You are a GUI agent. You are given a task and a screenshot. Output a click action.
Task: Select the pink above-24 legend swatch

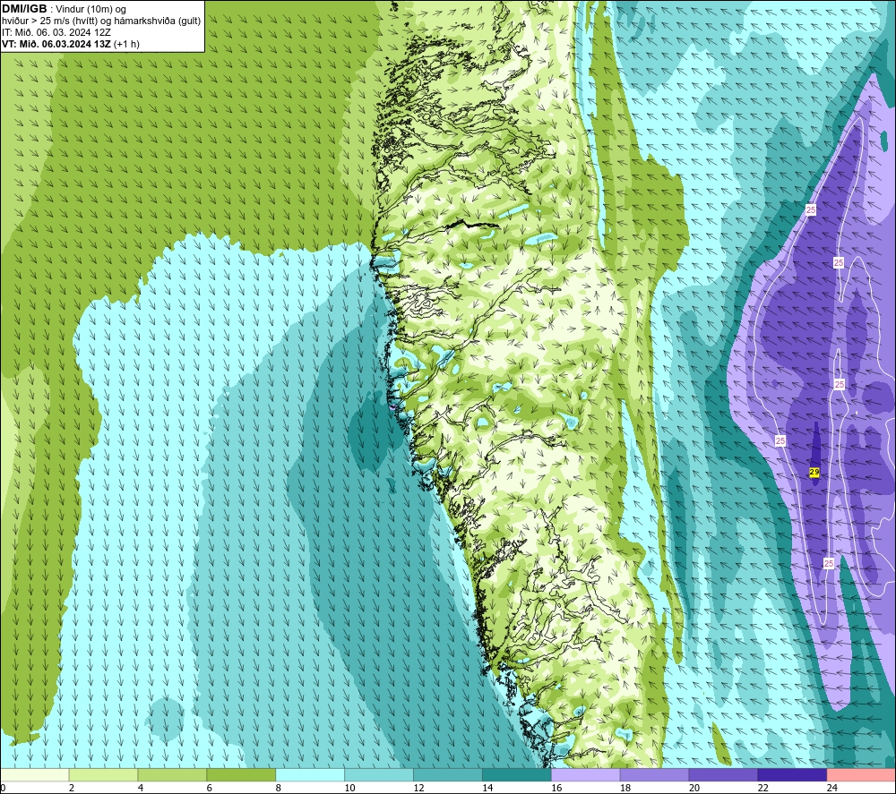[861, 774]
